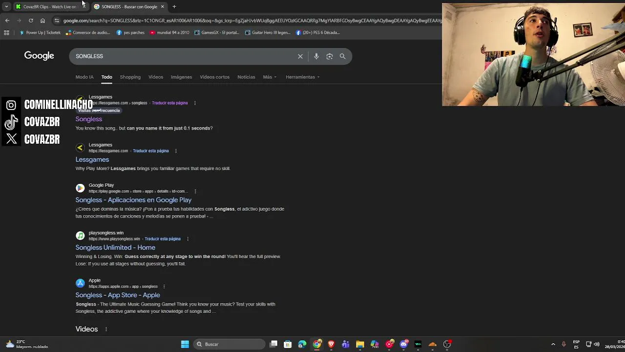
Task: Open Songless Unlimited Home result
Action: [x=115, y=247]
